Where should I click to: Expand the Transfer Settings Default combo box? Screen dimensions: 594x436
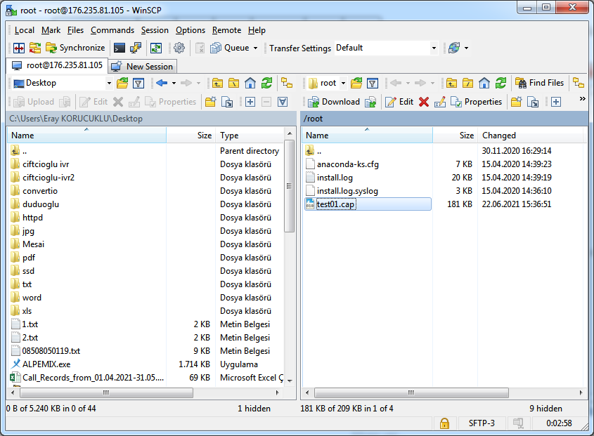pyautogui.click(x=434, y=48)
